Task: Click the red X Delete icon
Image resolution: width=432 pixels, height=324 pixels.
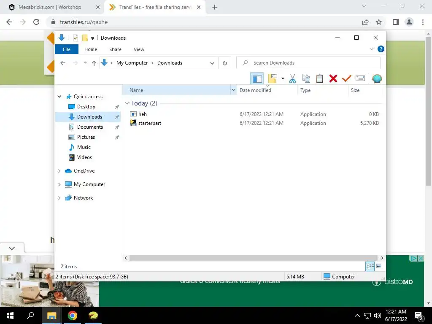Action: (x=333, y=78)
